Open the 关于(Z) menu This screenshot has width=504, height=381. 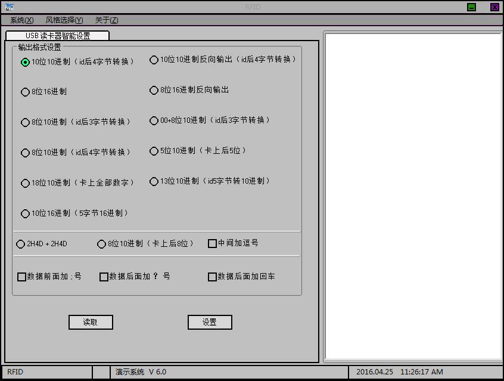107,20
